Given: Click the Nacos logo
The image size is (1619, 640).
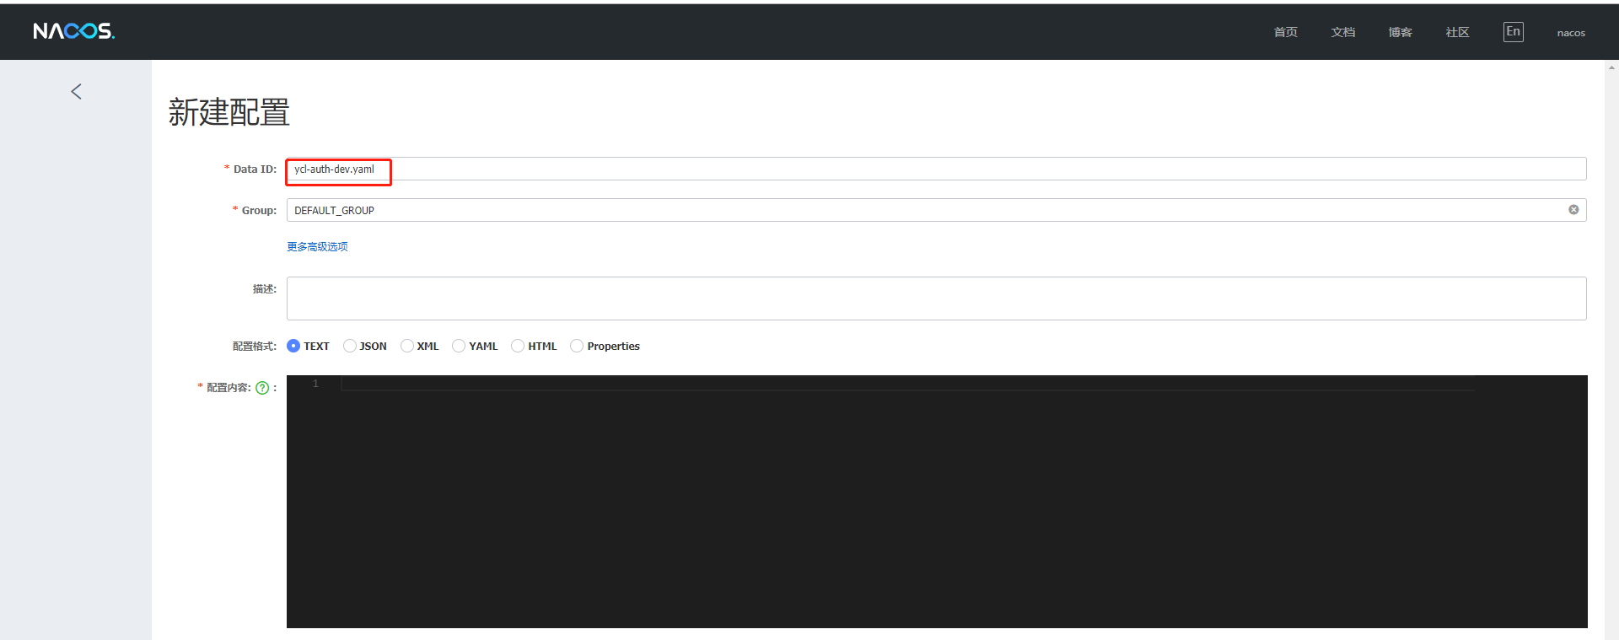Looking at the screenshot, I should [74, 31].
